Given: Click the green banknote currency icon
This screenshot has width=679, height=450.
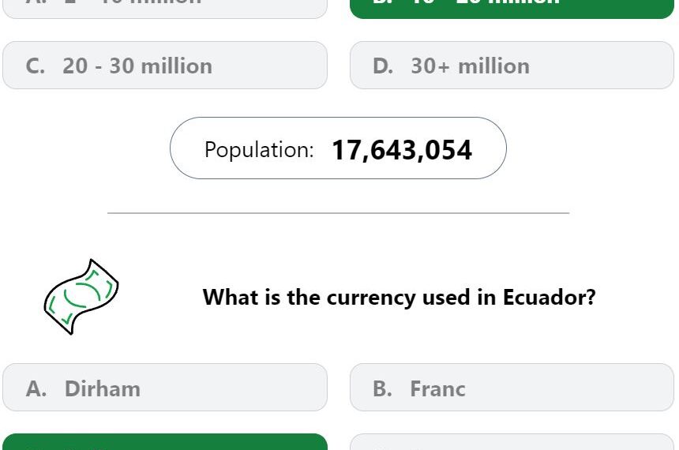Looking at the screenshot, I should [81, 297].
